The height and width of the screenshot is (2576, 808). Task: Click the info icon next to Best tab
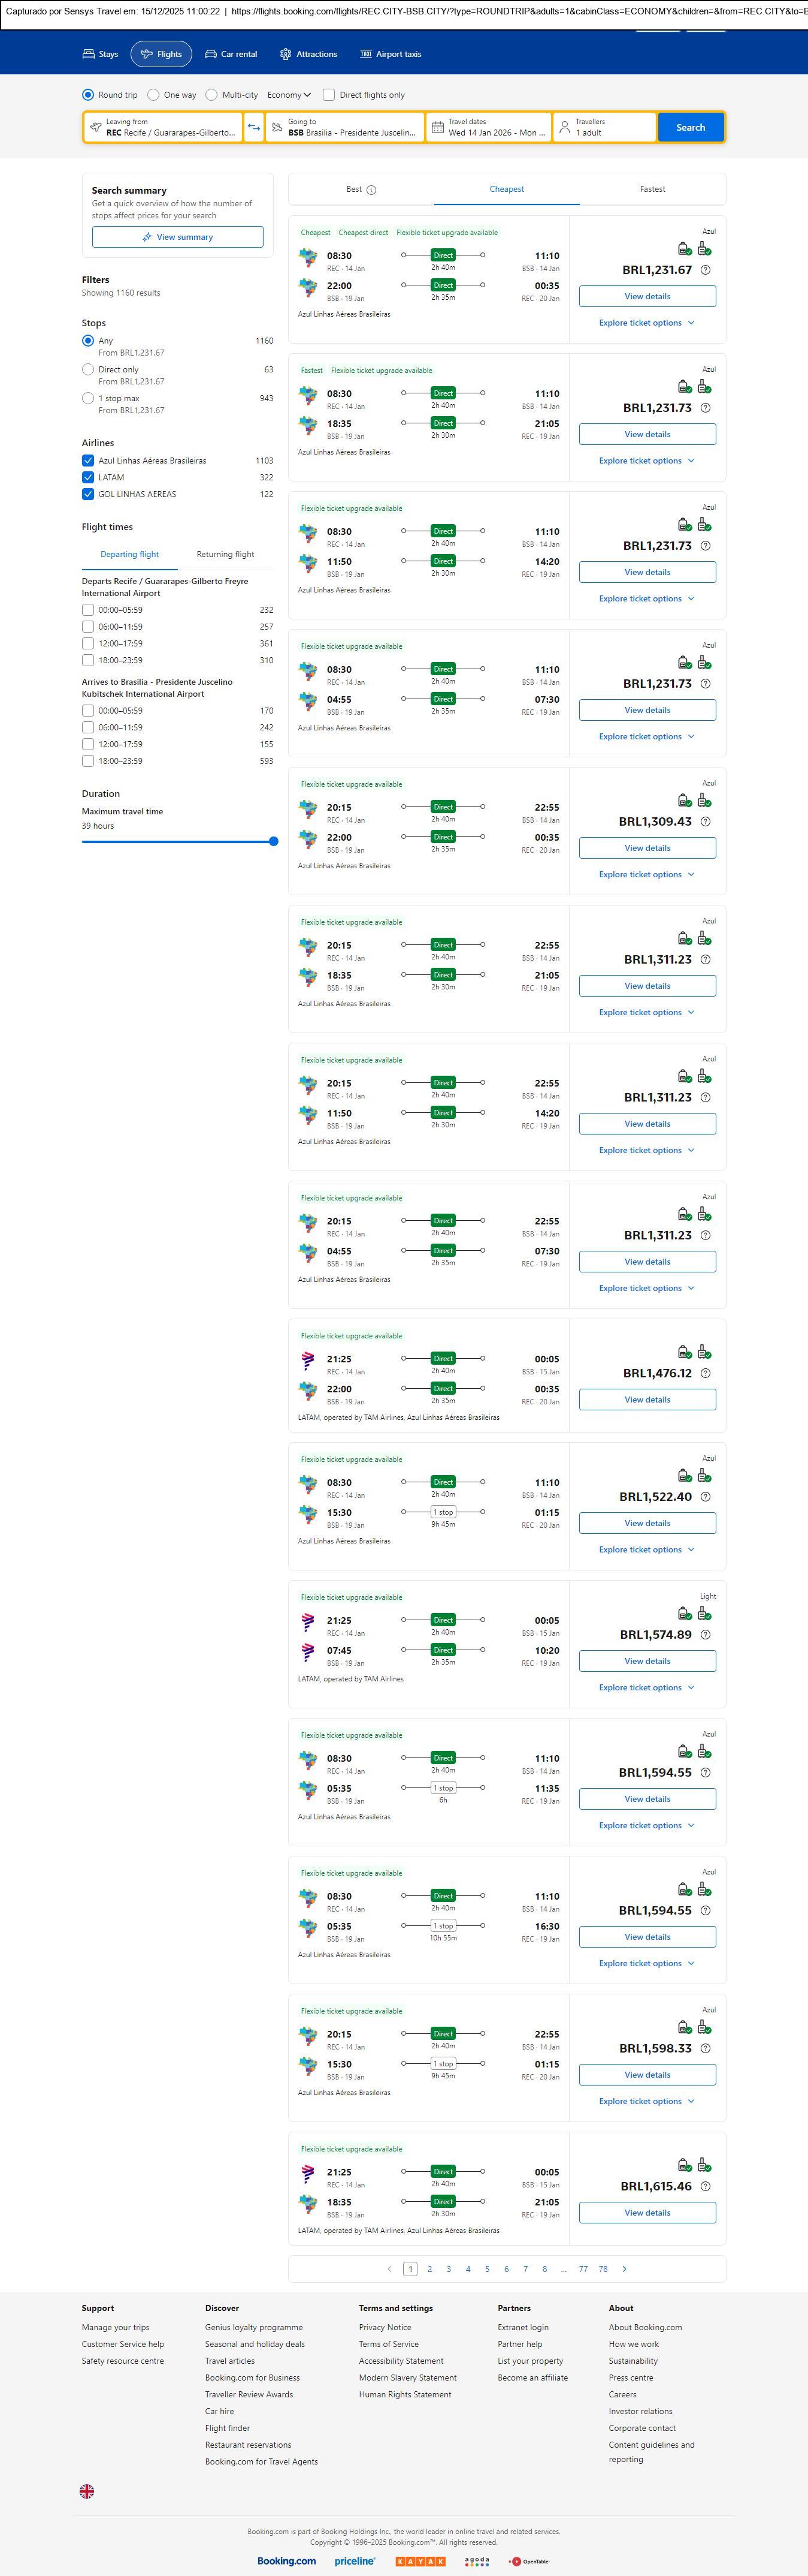(x=371, y=190)
